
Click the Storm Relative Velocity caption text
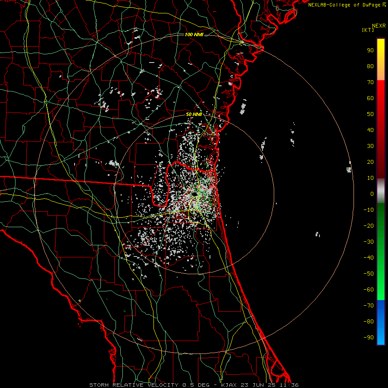pos(194,385)
